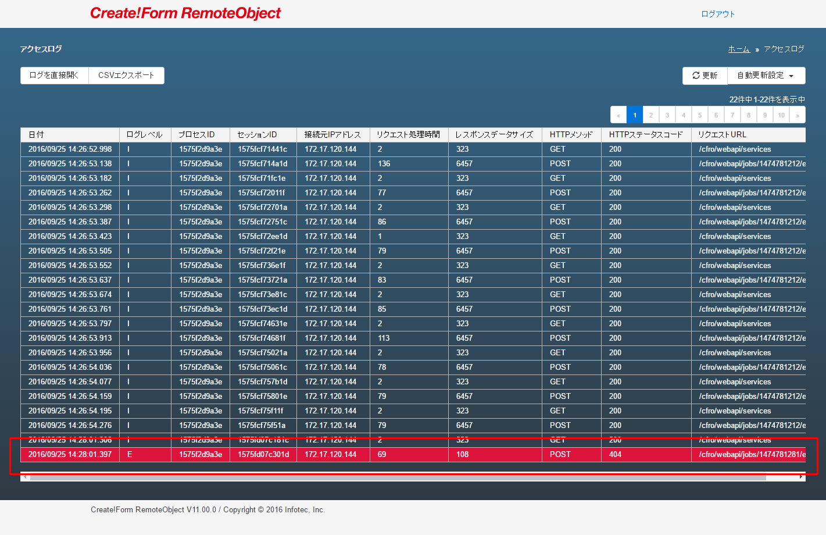Click the scrollbar left arrow
Image resolution: width=826 pixels, height=535 pixels.
[24, 477]
